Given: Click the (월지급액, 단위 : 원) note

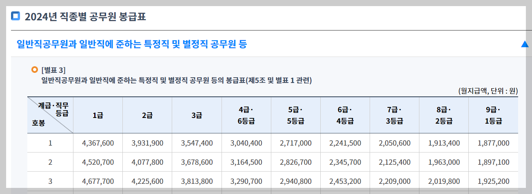Looking at the screenshot, I should tap(488, 91).
